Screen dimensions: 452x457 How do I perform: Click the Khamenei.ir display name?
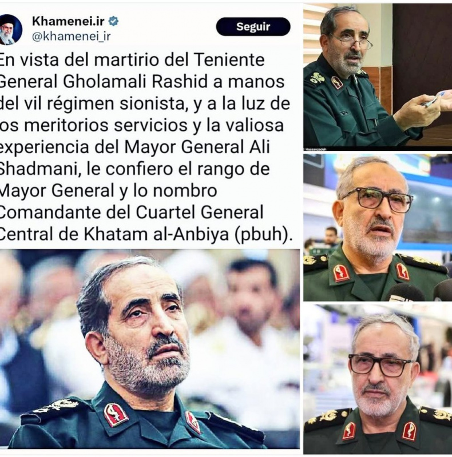[68, 21]
